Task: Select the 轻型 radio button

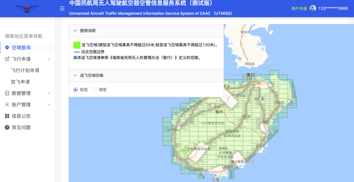Action: [75, 90]
